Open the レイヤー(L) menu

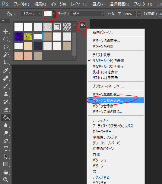tap(79, 4)
